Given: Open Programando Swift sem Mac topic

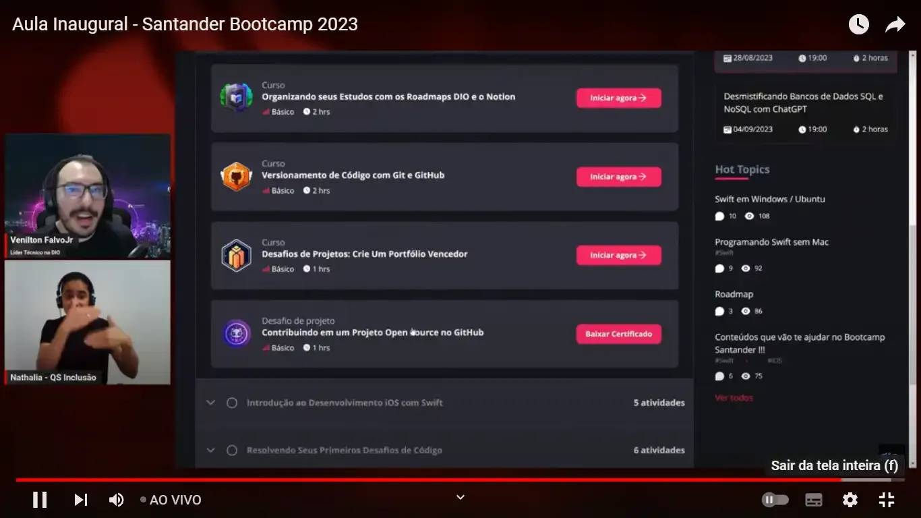Looking at the screenshot, I should (x=771, y=241).
